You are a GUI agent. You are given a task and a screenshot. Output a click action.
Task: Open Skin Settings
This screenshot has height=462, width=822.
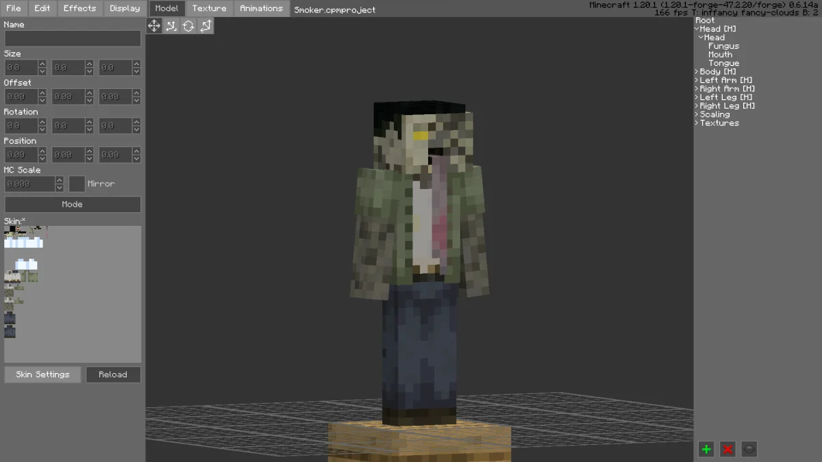click(x=42, y=374)
